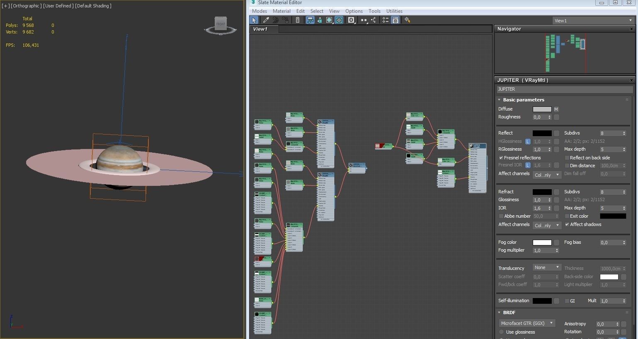The image size is (638, 339).
Task: Open the Diffuse color swatch
Action: [x=542, y=109]
